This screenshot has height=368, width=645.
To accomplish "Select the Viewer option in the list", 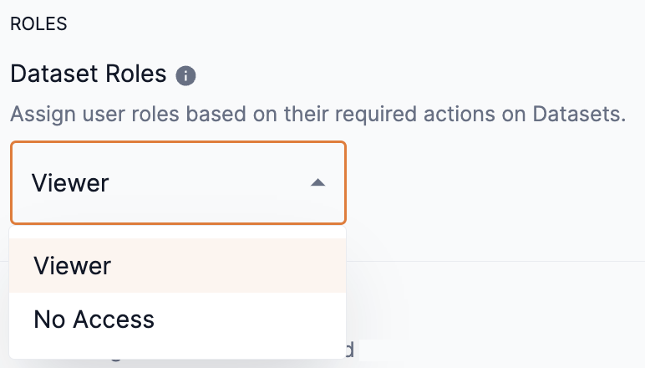I will click(x=73, y=266).
